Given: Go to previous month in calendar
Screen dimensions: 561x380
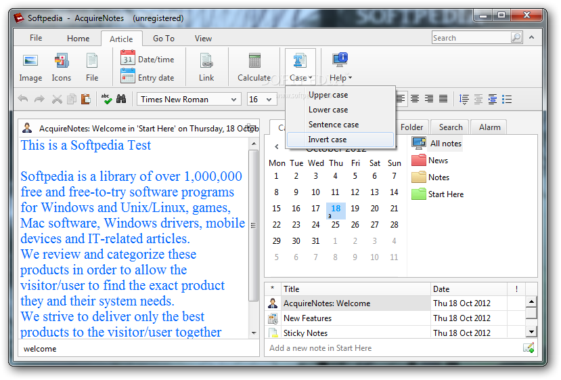Looking at the screenshot, I should click(x=277, y=146).
